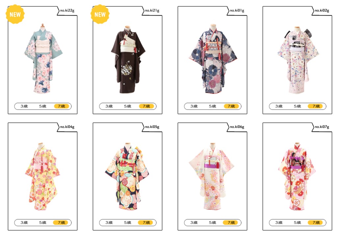This screenshot has width=339, height=236.
Task: Open the yellow floral kimono no.ki04g
Action: tap(42, 177)
